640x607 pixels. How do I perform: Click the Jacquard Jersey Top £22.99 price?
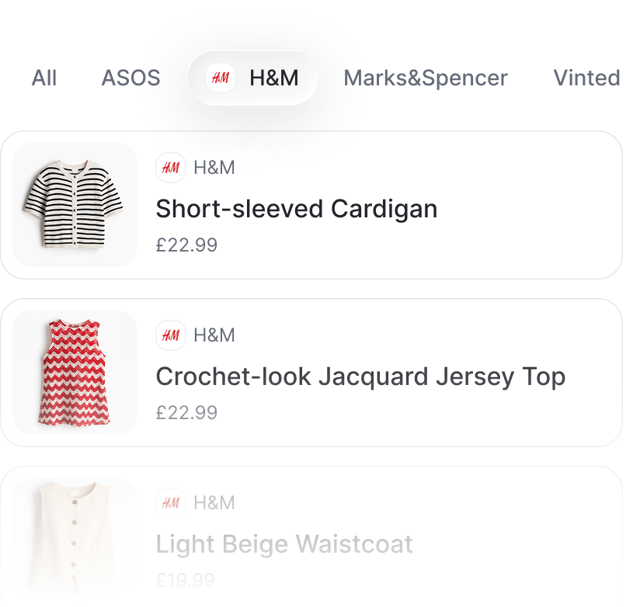point(186,412)
